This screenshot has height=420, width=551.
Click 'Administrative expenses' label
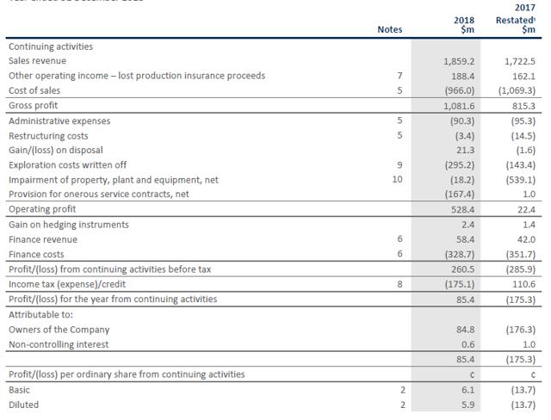(x=59, y=121)
